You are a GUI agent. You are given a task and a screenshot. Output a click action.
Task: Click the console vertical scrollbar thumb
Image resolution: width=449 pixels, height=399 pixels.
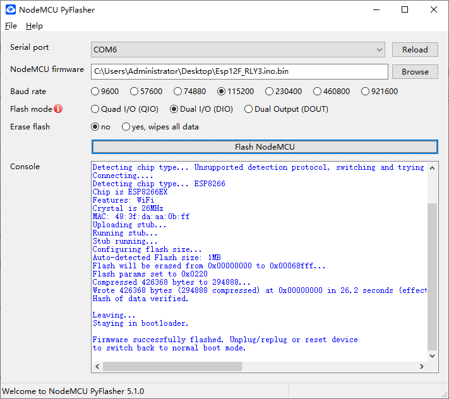pos(433,277)
